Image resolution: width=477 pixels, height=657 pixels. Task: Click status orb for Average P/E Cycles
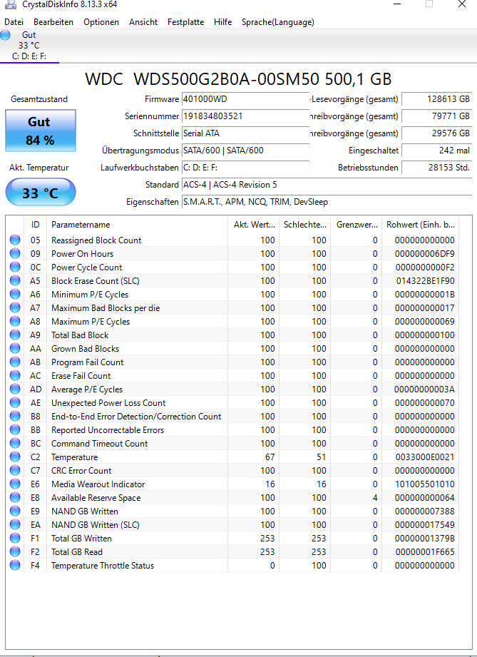coord(15,389)
